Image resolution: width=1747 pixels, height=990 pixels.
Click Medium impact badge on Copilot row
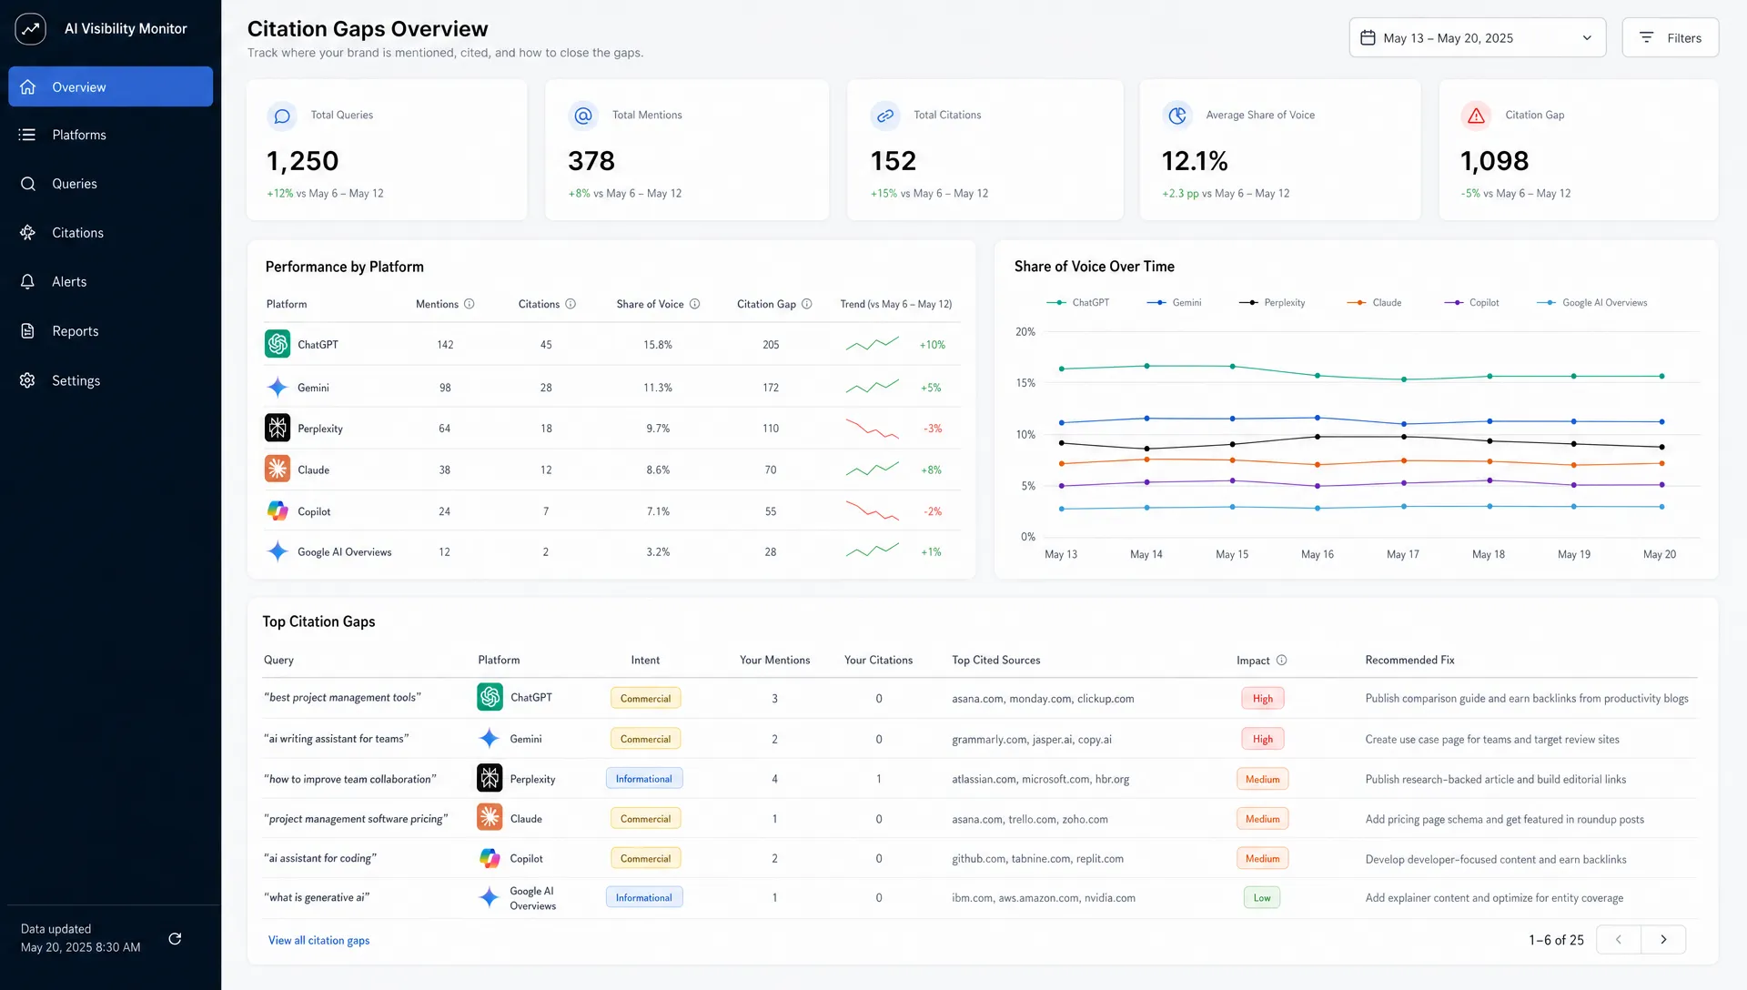(1262, 858)
